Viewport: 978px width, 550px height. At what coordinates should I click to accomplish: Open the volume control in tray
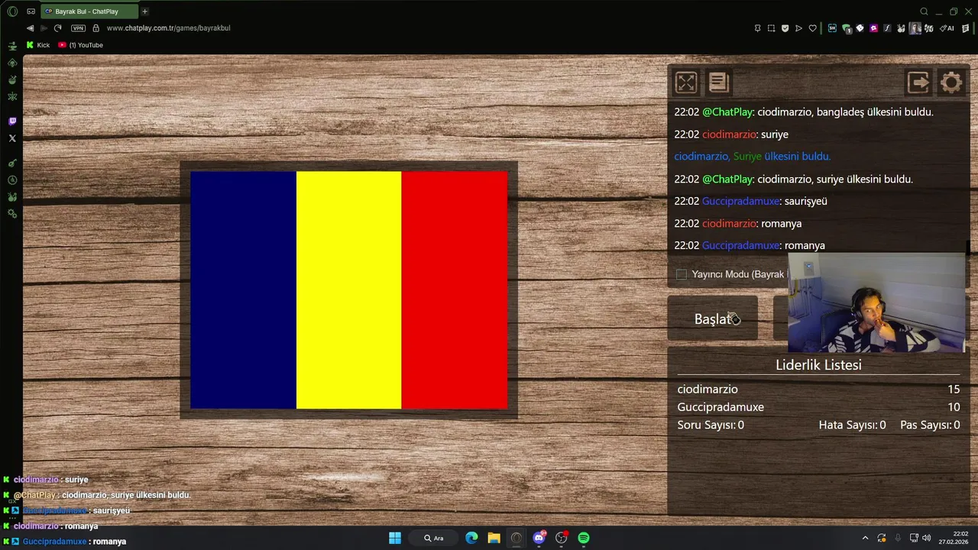(926, 538)
